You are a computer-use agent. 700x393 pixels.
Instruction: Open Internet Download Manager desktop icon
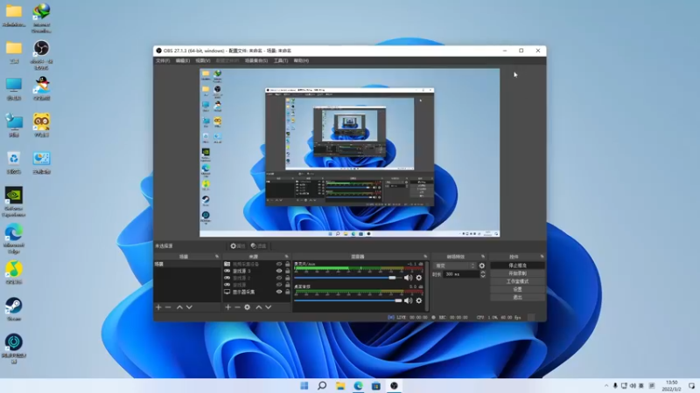tap(41, 17)
